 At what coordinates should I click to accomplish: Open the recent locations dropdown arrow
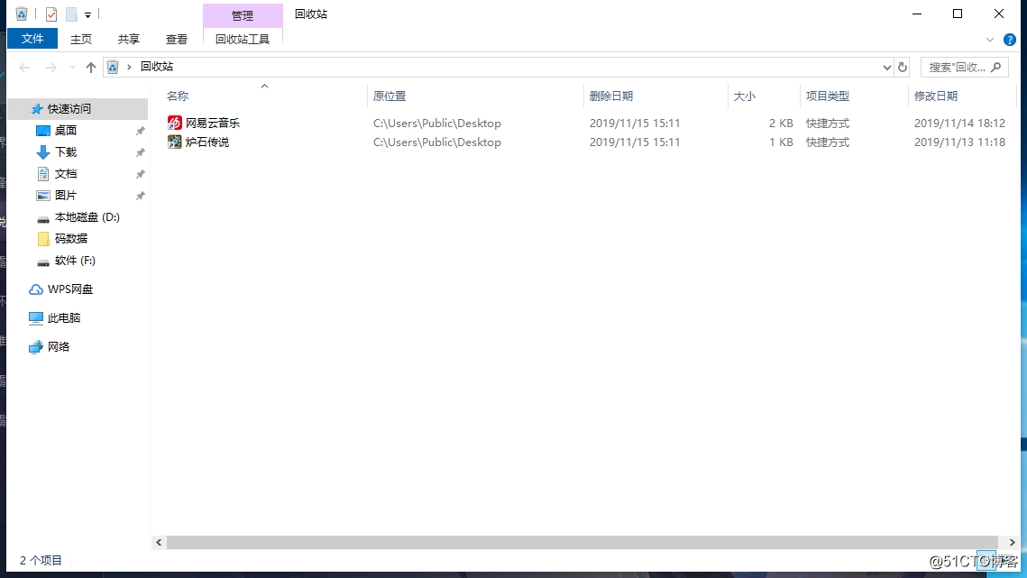(x=72, y=67)
